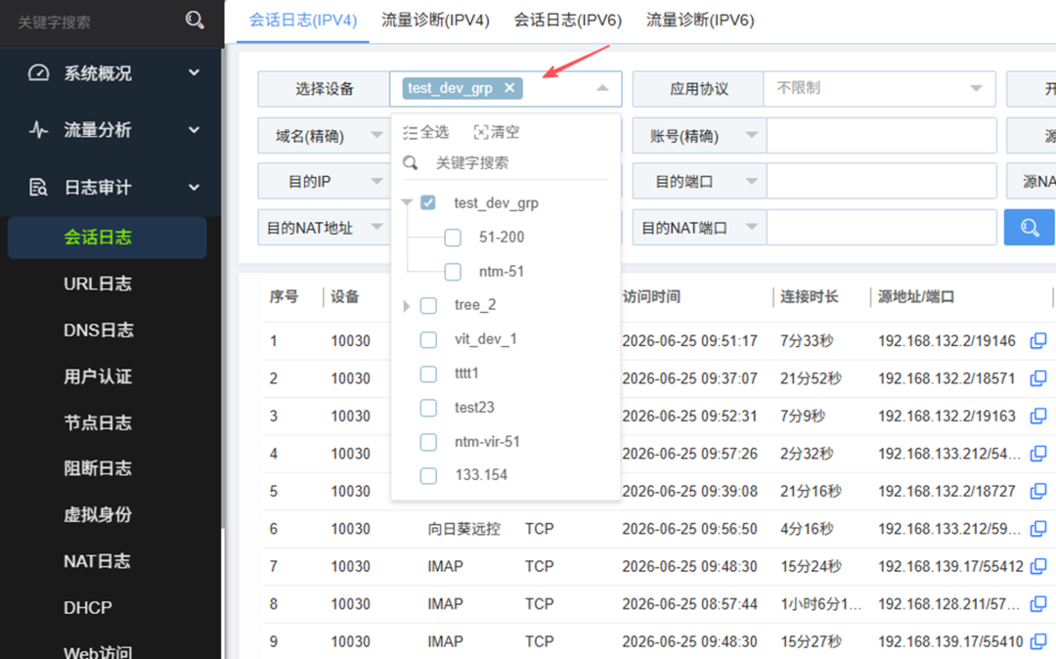Screen dimensions: 1056x659
Task: Focus the dropdown 关键字搜索 input
Action: [x=518, y=163]
